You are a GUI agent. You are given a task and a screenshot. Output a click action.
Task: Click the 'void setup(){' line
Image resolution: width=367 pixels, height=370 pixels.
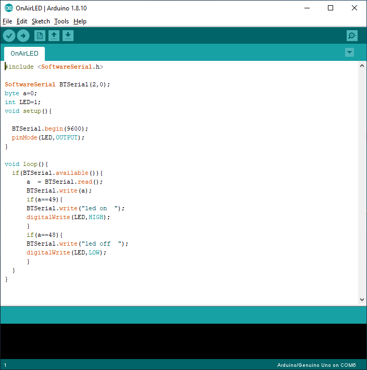(28, 111)
